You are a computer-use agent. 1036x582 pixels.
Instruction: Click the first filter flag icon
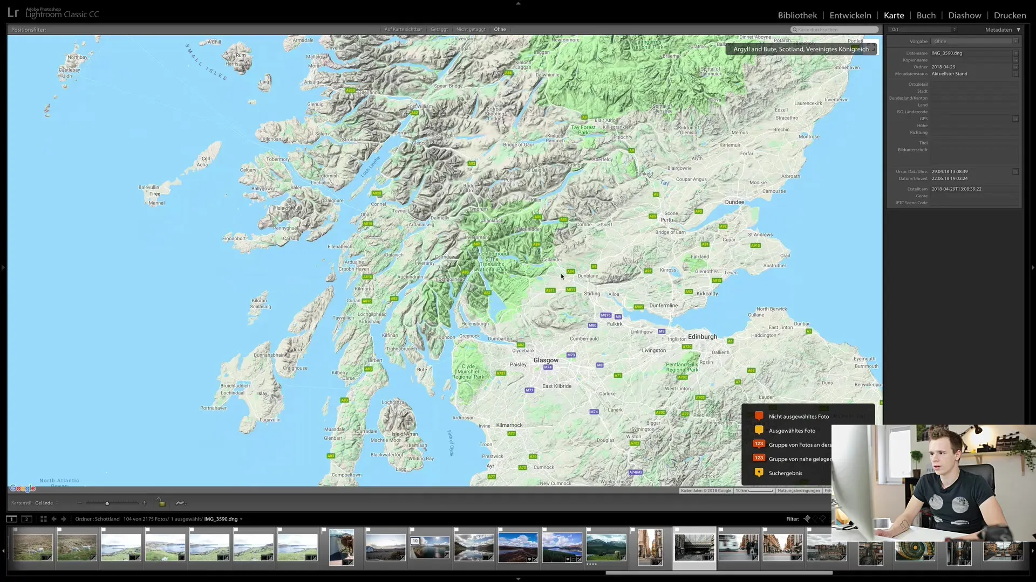pyautogui.click(x=807, y=519)
